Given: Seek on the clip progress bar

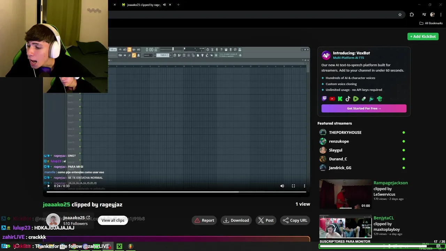Looking at the screenshot, I should [176, 192].
